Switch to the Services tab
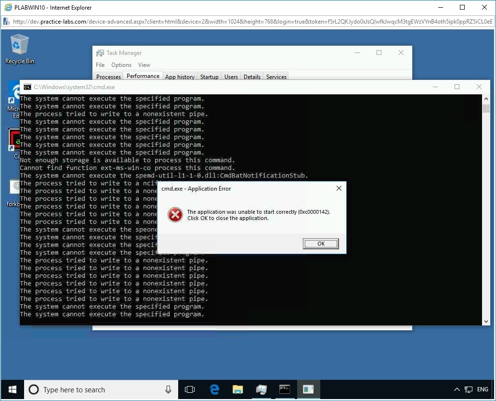 tap(276, 76)
